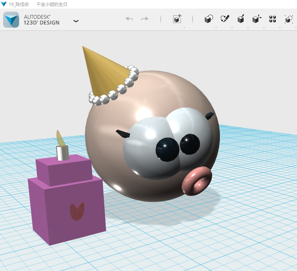Screen dimensions: 297x271
Task: Redo the last undone action
Action: 145,19
